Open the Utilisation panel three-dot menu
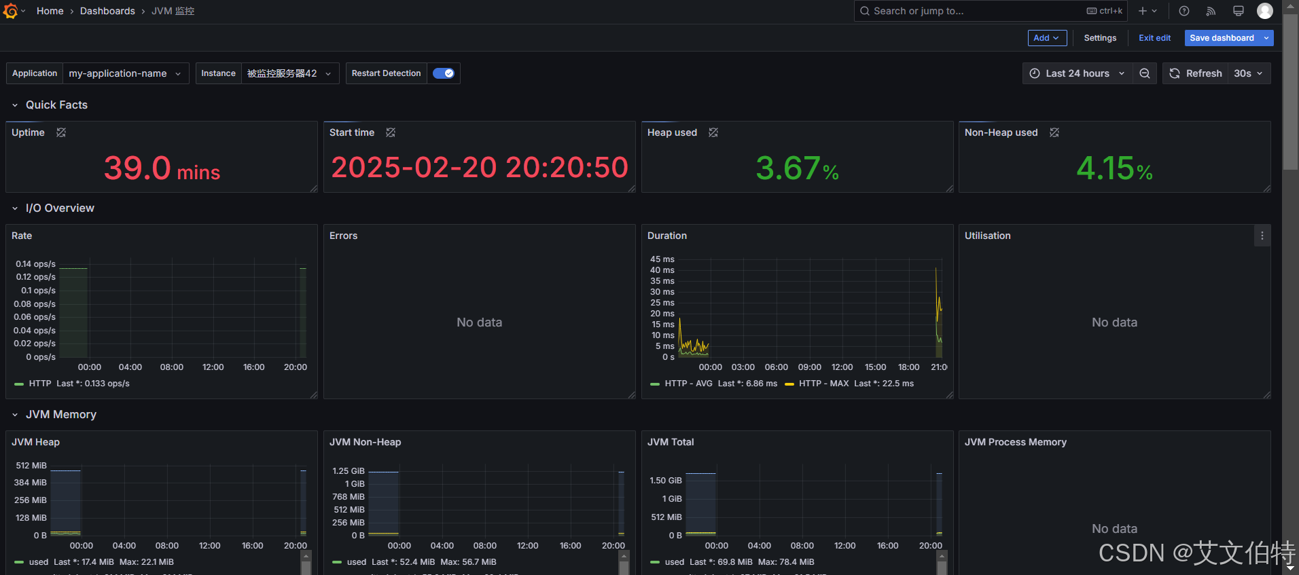This screenshot has width=1299, height=575. (1262, 236)
